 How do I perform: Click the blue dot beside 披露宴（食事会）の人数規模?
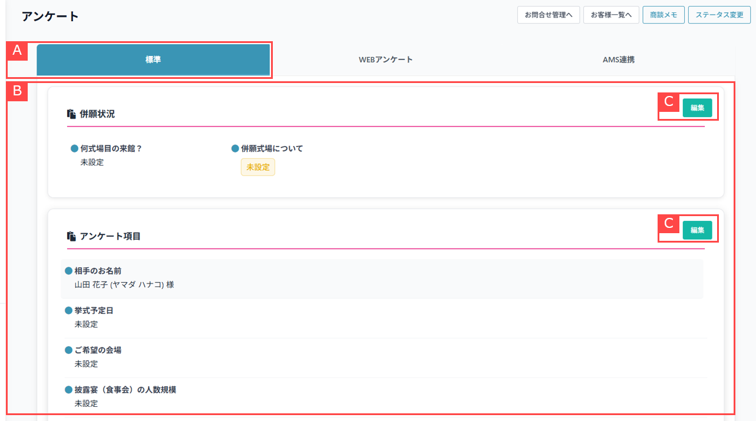coord(68,390)
